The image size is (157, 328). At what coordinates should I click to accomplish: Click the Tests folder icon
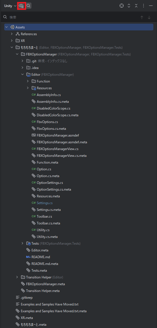(x=28, y=243)
